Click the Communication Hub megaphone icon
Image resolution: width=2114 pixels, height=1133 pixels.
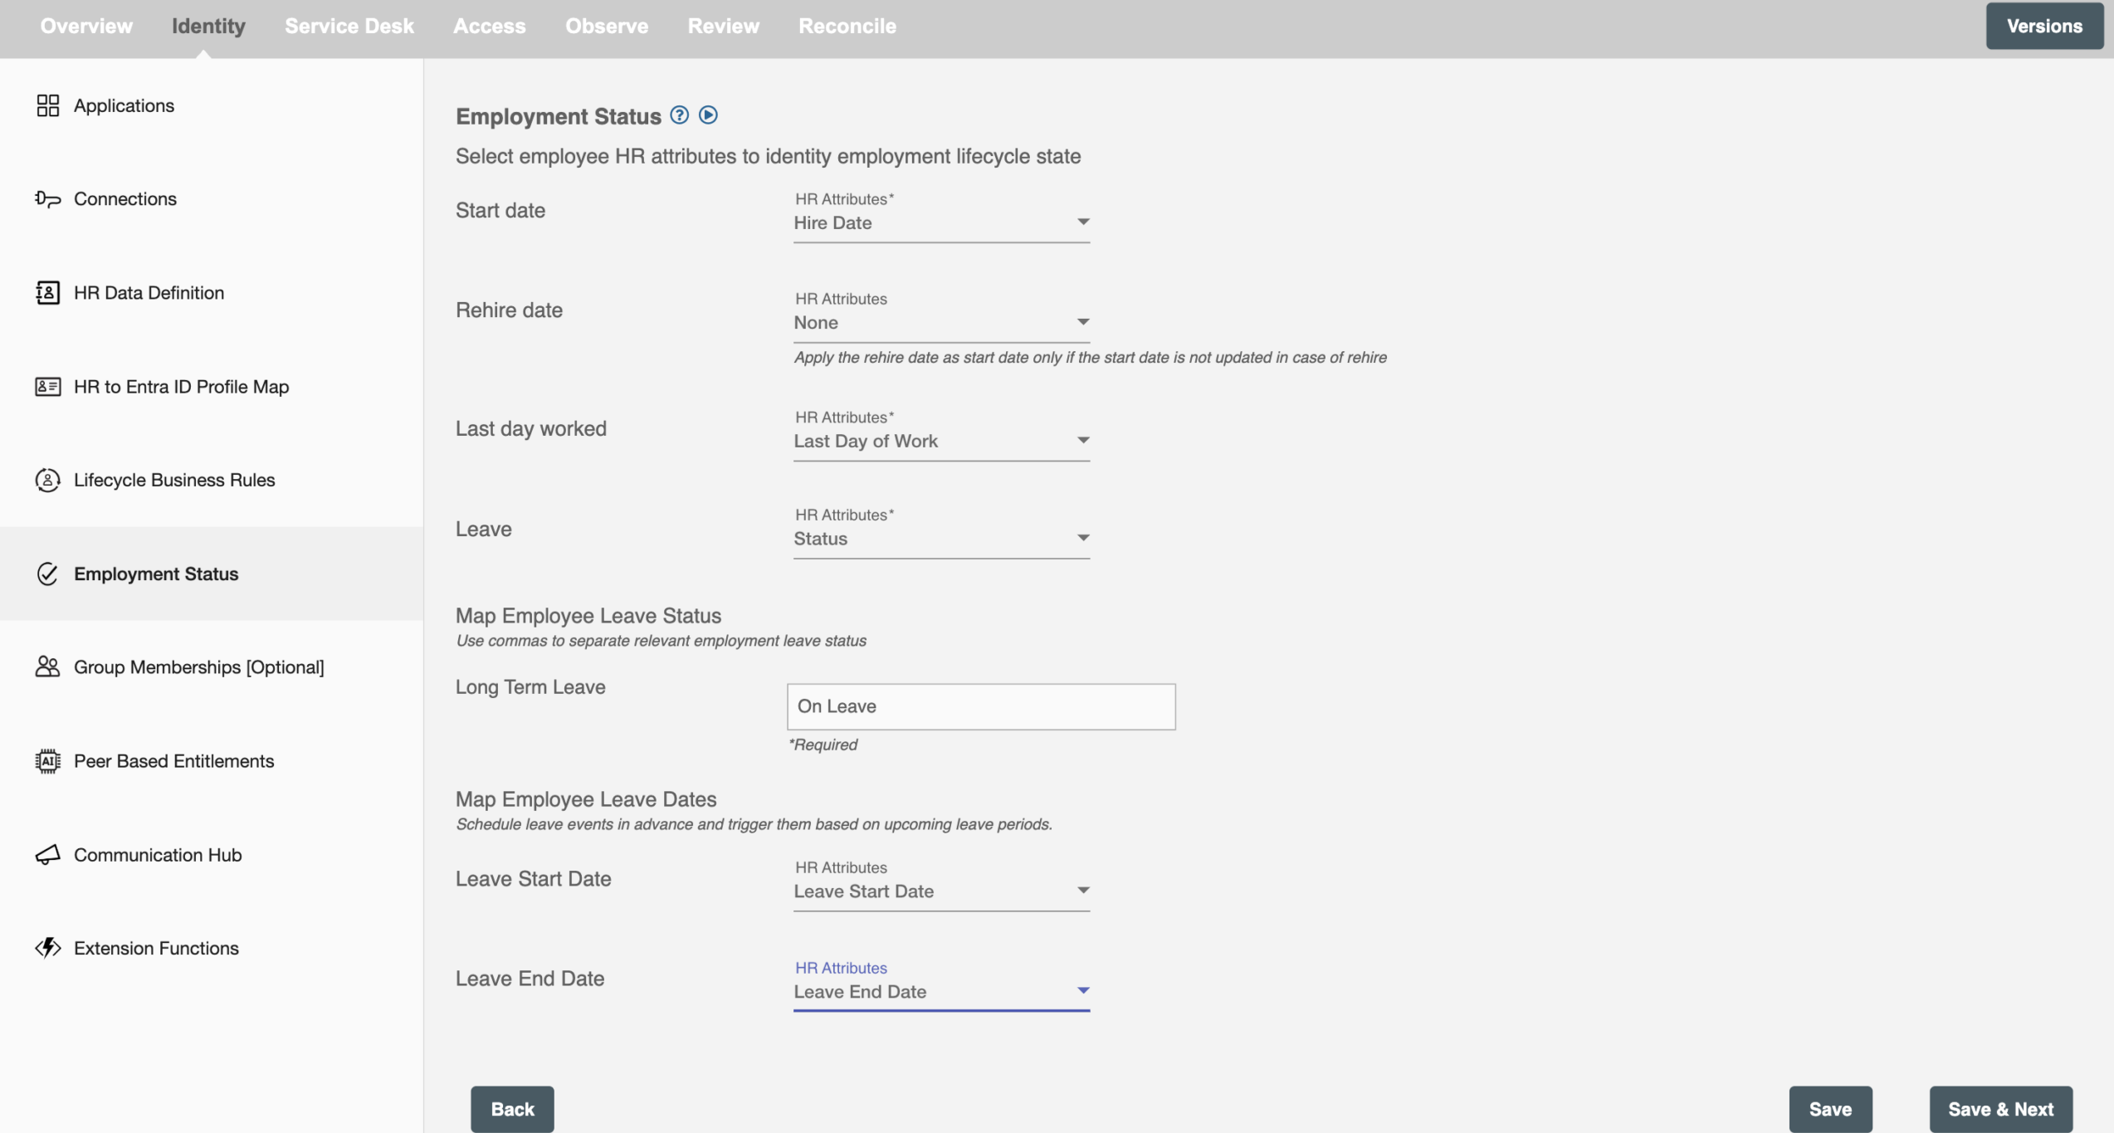[x=47, y=855]
